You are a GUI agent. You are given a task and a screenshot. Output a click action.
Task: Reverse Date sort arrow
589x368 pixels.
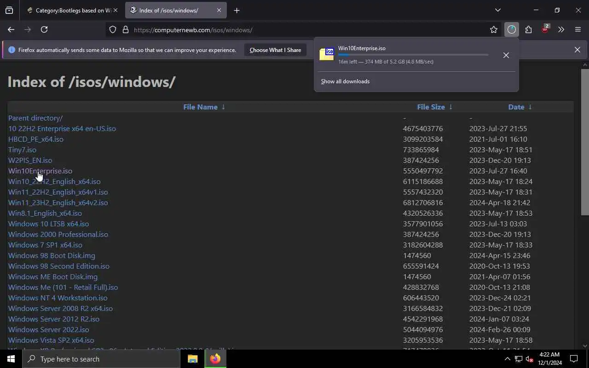530,107
